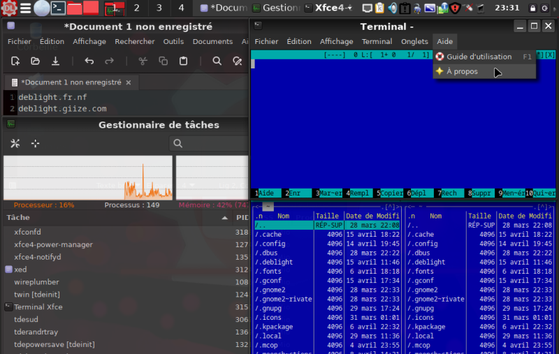Choose Guide d'utilisation in Aide menu
The image size is (559, 354).
[479, 57]
